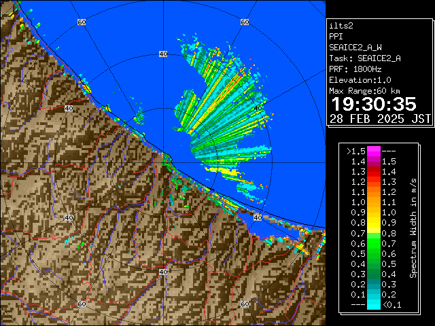Click the '>1.5' legend label
Viewport: 435px width, 326px height.
pyautogui.click(x=356, y=151)
